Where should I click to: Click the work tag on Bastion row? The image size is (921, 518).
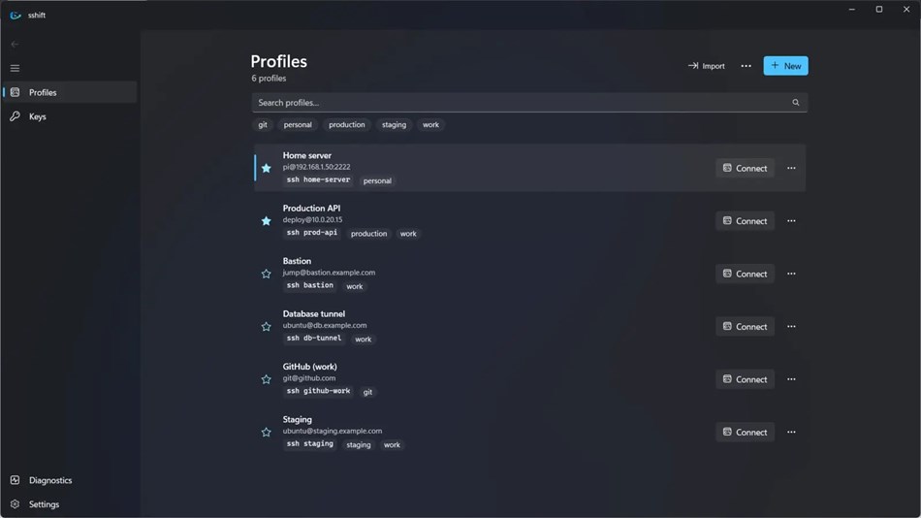click(354, 287)
